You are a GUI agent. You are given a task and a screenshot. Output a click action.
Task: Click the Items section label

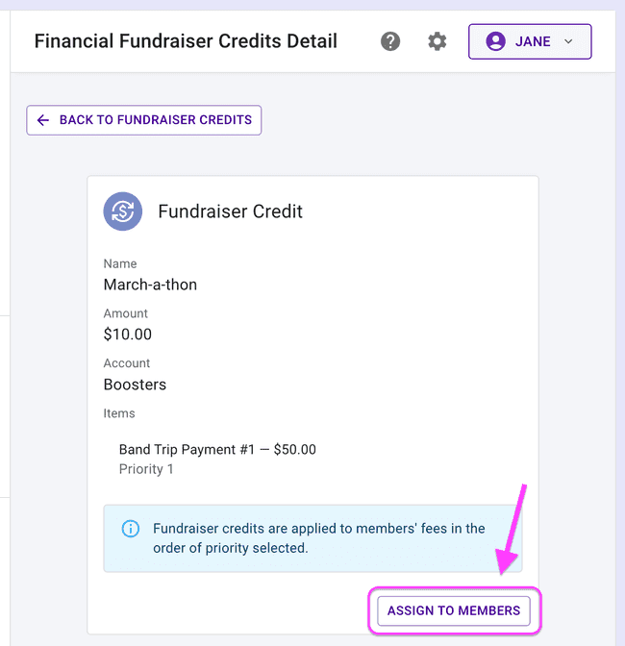(x=119, y=413)
